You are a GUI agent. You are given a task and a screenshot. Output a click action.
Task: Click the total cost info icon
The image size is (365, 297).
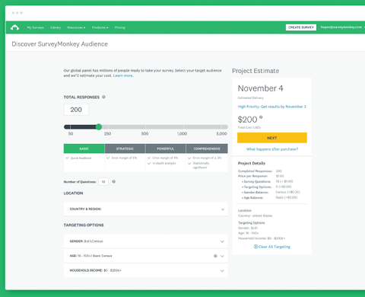click(x=261, y=117)
